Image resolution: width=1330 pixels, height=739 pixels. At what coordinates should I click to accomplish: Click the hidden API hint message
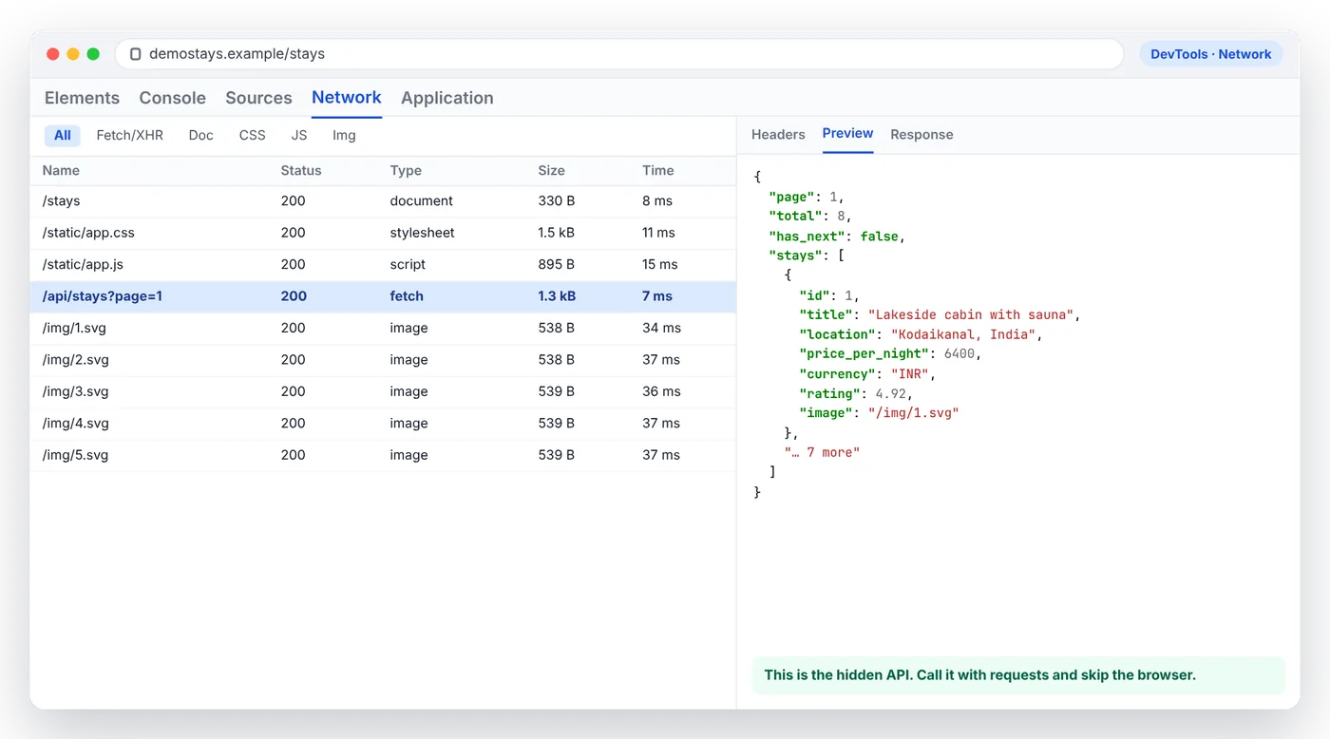(1018, 675)
